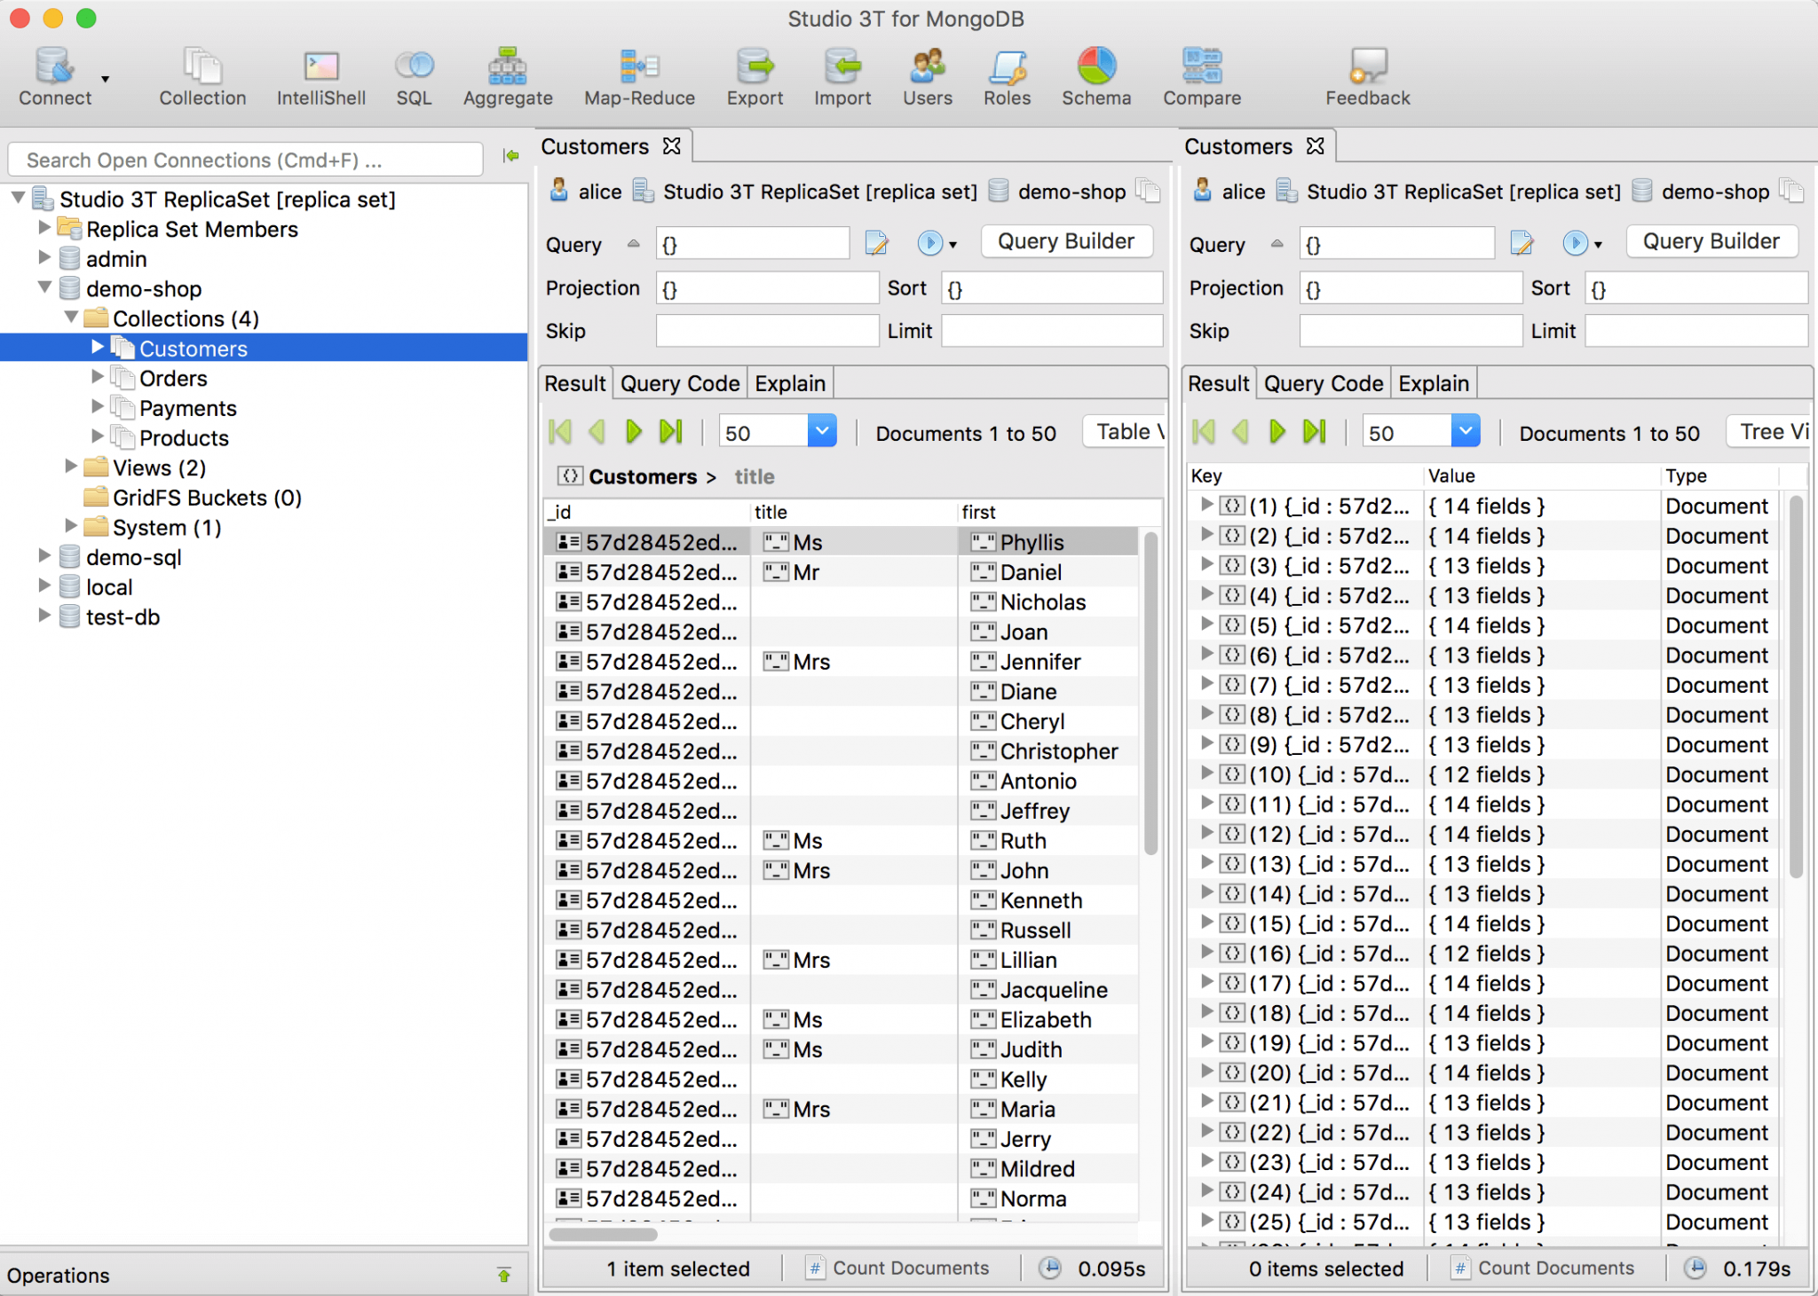
Task: Click the Query Builder button
Action: tap(1065, 241)
